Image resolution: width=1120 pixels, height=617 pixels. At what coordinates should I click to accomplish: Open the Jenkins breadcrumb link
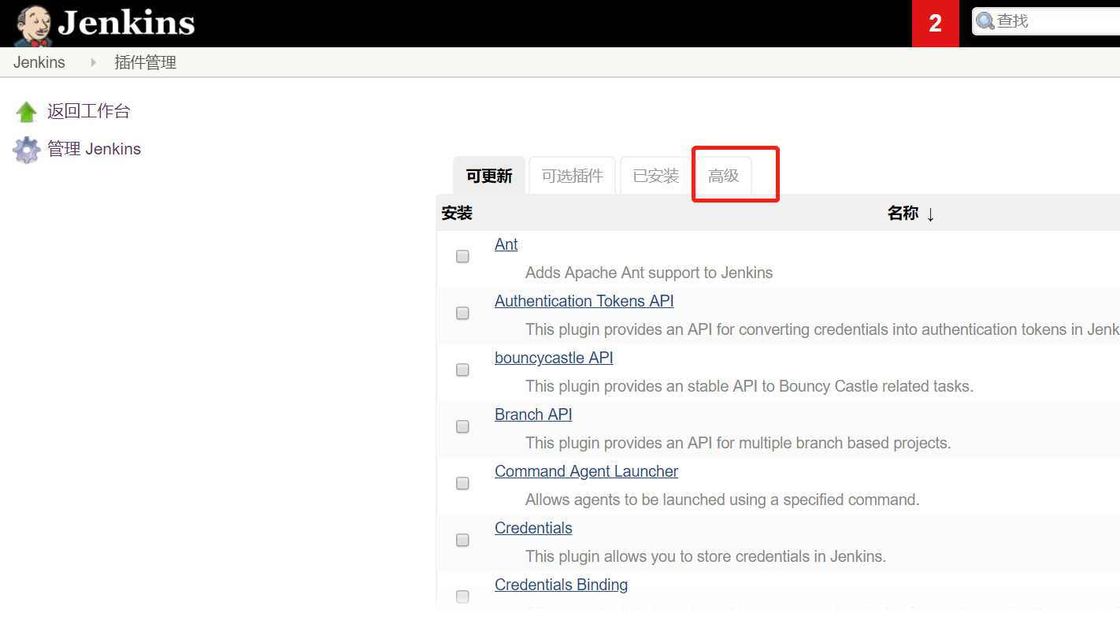pyautogui.click(x=39, y=62)
